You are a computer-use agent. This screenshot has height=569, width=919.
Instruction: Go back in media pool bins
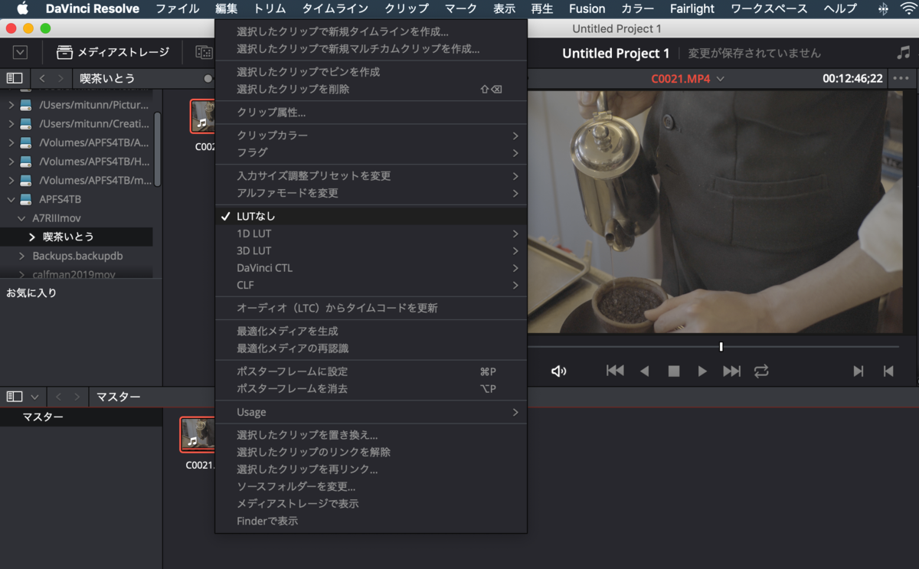click(60, 397)
